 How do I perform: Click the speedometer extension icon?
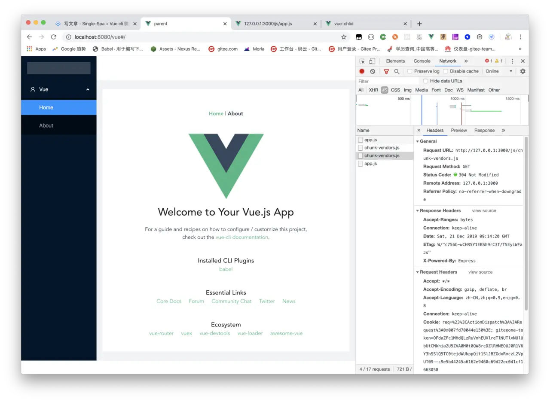point(480,37)
